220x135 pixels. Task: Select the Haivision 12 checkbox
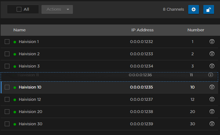click(x=7, y=99)
